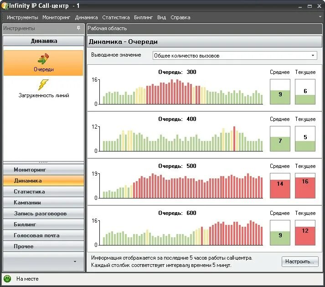Click queue 500 Текущее gauge showing 16
The width and height of the screenshot is (325, 287).
coord(305,186)
